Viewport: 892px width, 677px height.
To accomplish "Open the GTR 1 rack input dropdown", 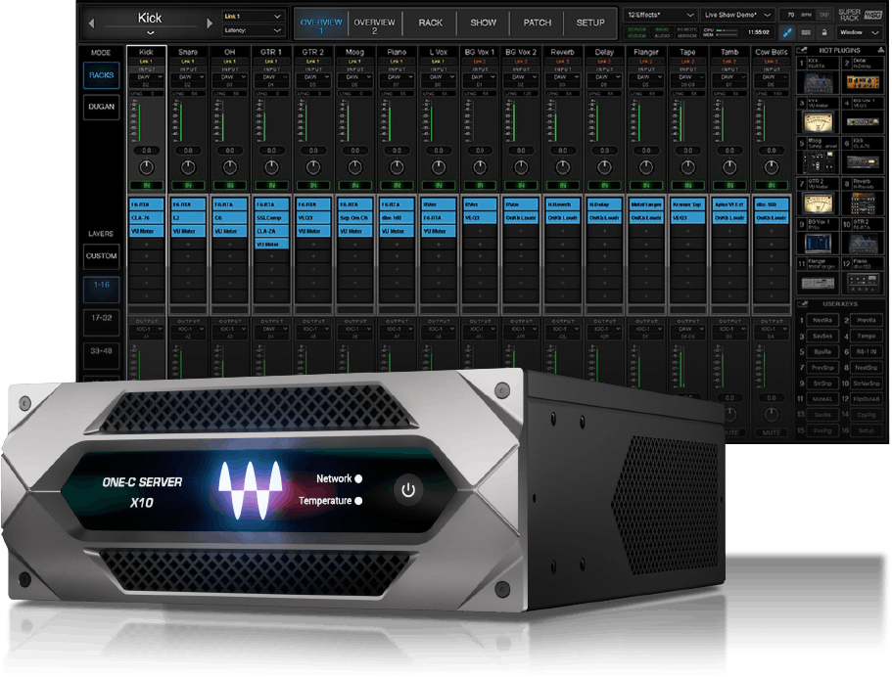I will (x=271, y=76).
